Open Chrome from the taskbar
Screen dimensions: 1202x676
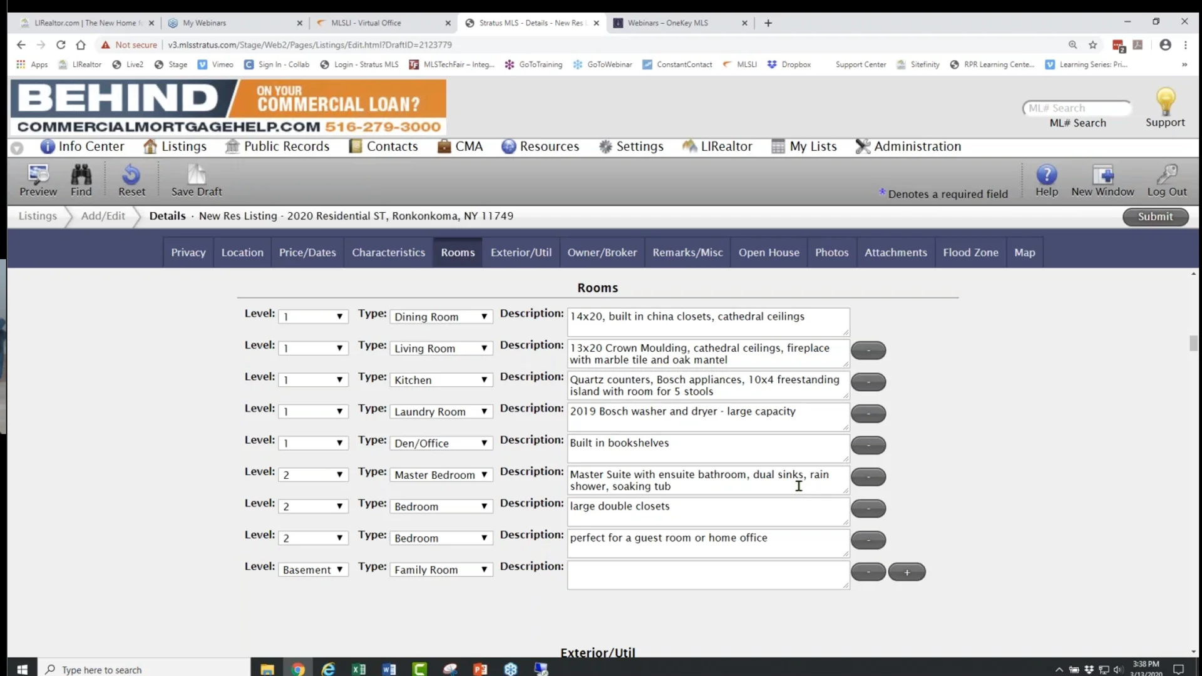click(298, 669)
